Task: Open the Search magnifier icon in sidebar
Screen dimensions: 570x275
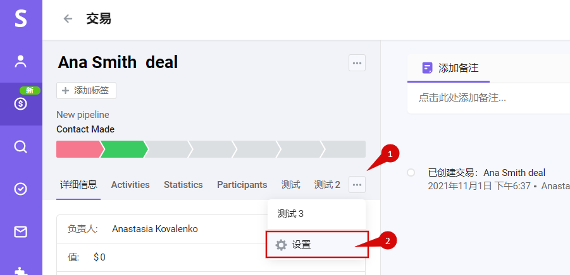Action: (x=21, y=147)
